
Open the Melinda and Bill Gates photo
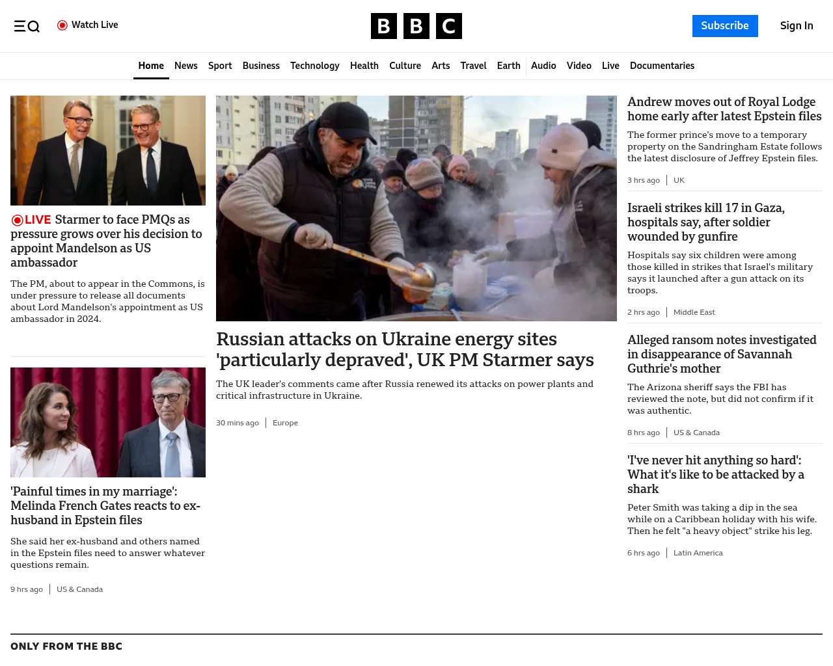coord(108,423)
